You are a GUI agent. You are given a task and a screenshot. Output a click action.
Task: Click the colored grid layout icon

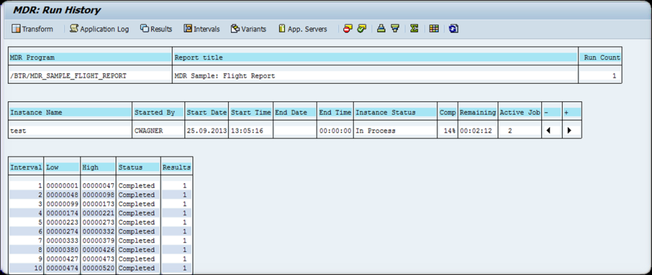pos(434,29)
